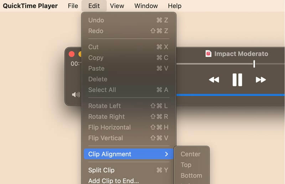Choose Flip Horizontal menu entry
285x184 pixels.
(x=128, y=127)
